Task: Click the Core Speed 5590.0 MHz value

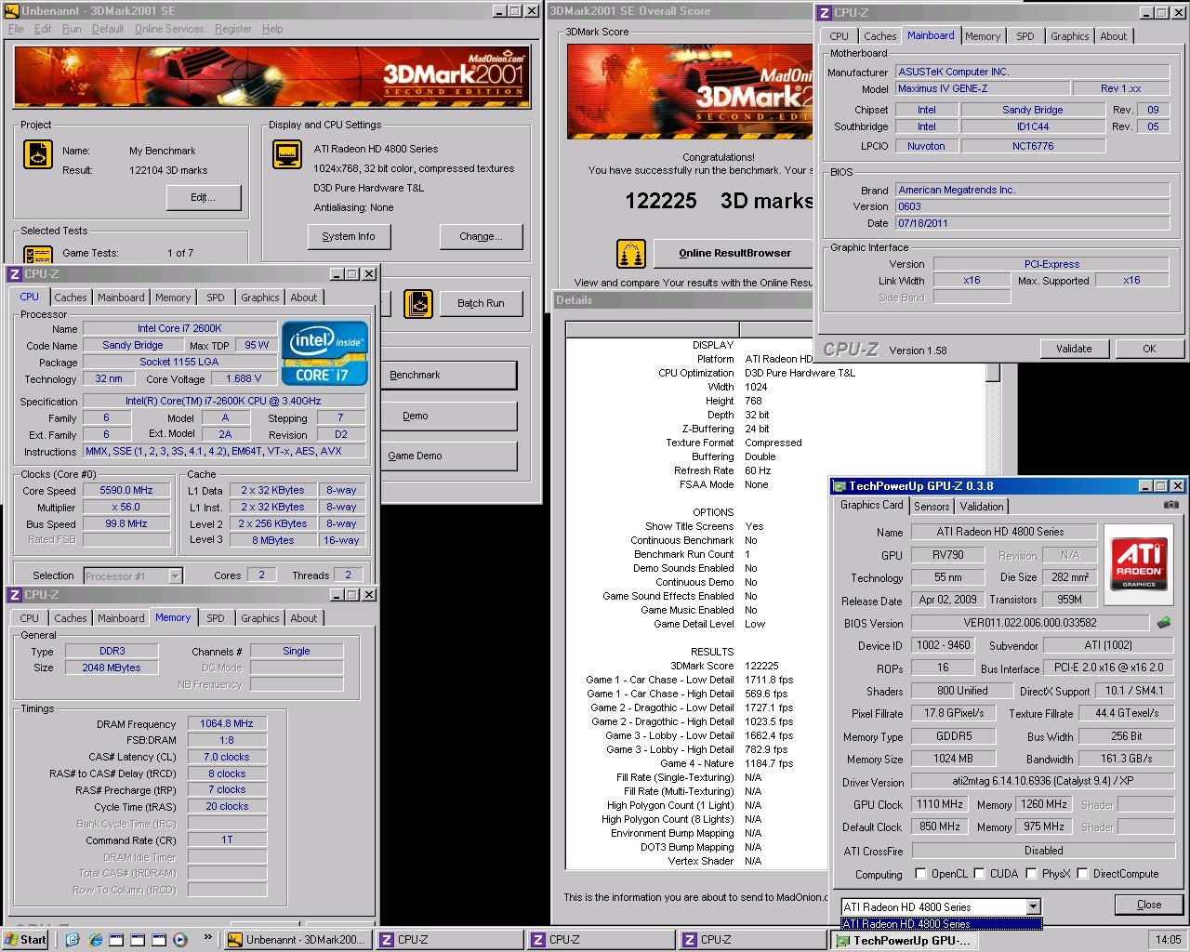Action: (x=126, y=490)
